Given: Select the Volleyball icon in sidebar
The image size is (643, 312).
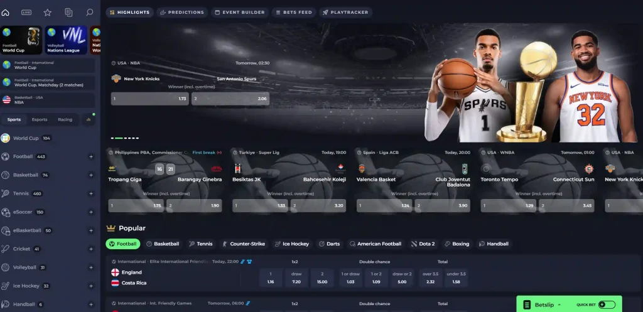Looking at the screenshot, I should tap(5, 267).
